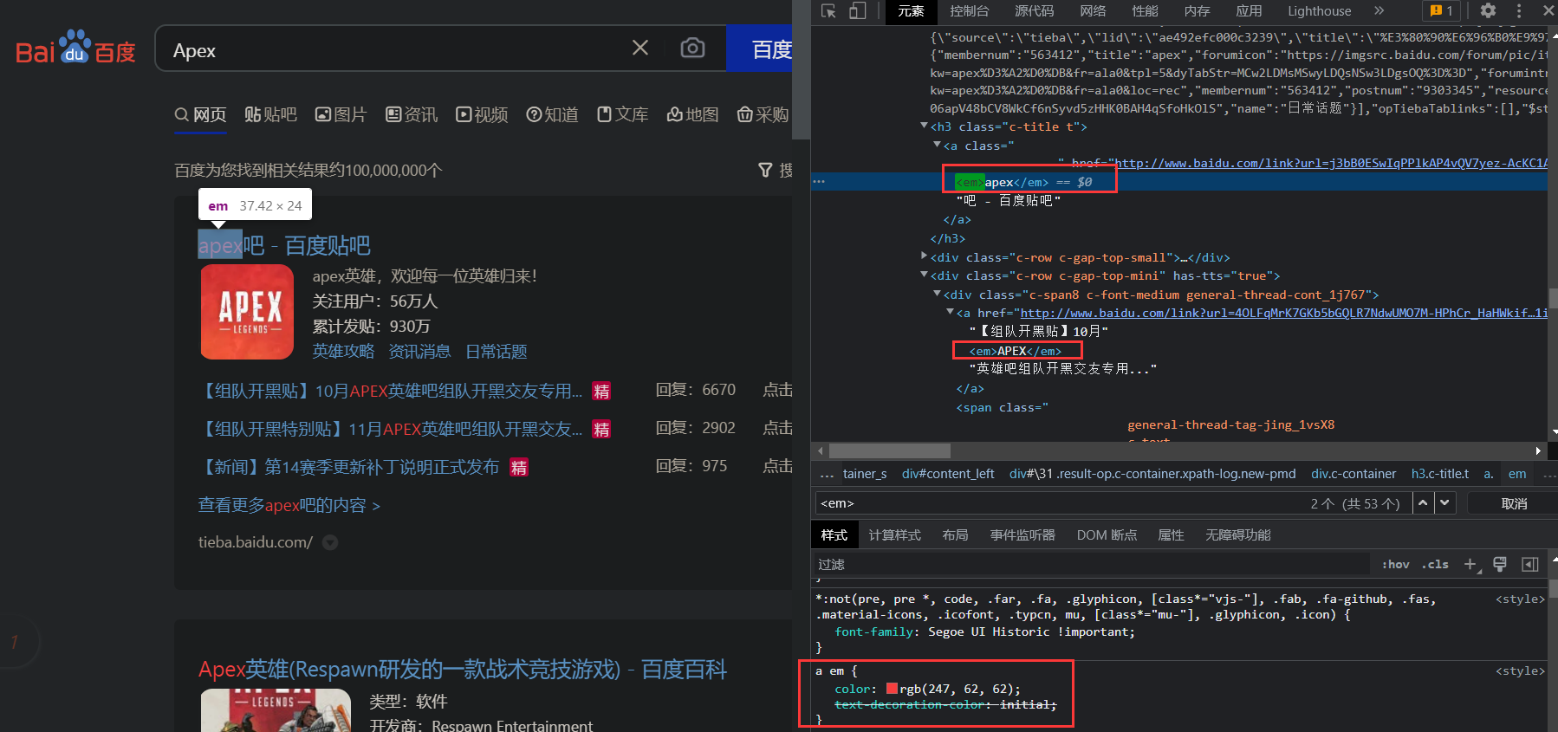Viewport: 1558px width, 732px height.
Task: Click in the <em> DOM search field
Action: 1057,503
